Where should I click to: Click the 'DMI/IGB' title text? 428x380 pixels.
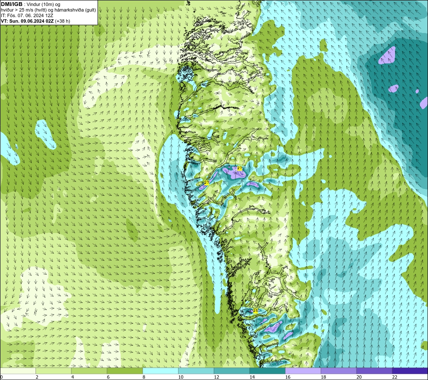12,4
